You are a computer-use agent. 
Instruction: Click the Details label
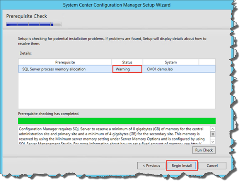tap(26, 53)
